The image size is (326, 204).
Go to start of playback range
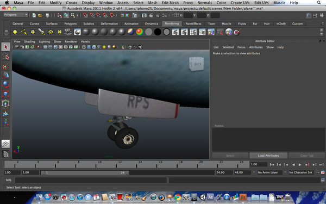click(272, 165)
